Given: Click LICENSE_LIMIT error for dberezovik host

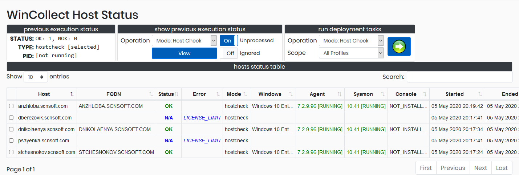Looking at the screenshot, I should tap(202, 118).
